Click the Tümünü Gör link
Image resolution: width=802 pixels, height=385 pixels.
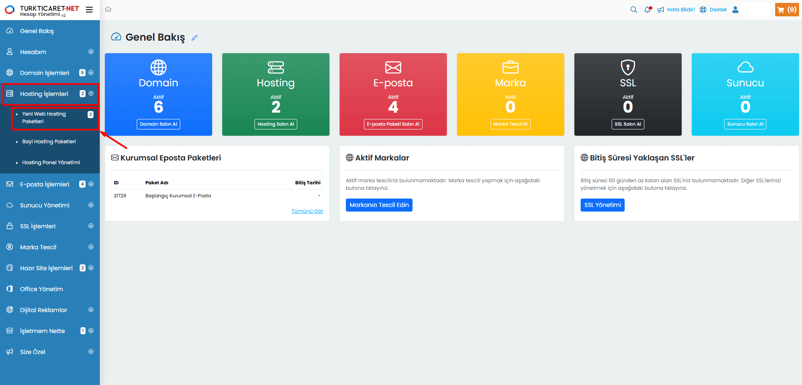(307, 211)
